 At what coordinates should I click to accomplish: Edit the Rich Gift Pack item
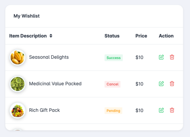[x=161, y=110]
